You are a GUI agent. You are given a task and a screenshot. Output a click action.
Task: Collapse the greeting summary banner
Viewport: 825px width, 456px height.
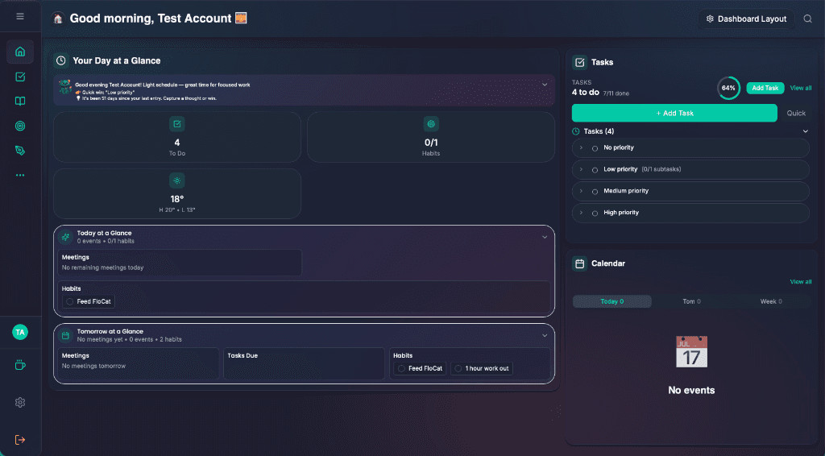[x=545, y=85]
